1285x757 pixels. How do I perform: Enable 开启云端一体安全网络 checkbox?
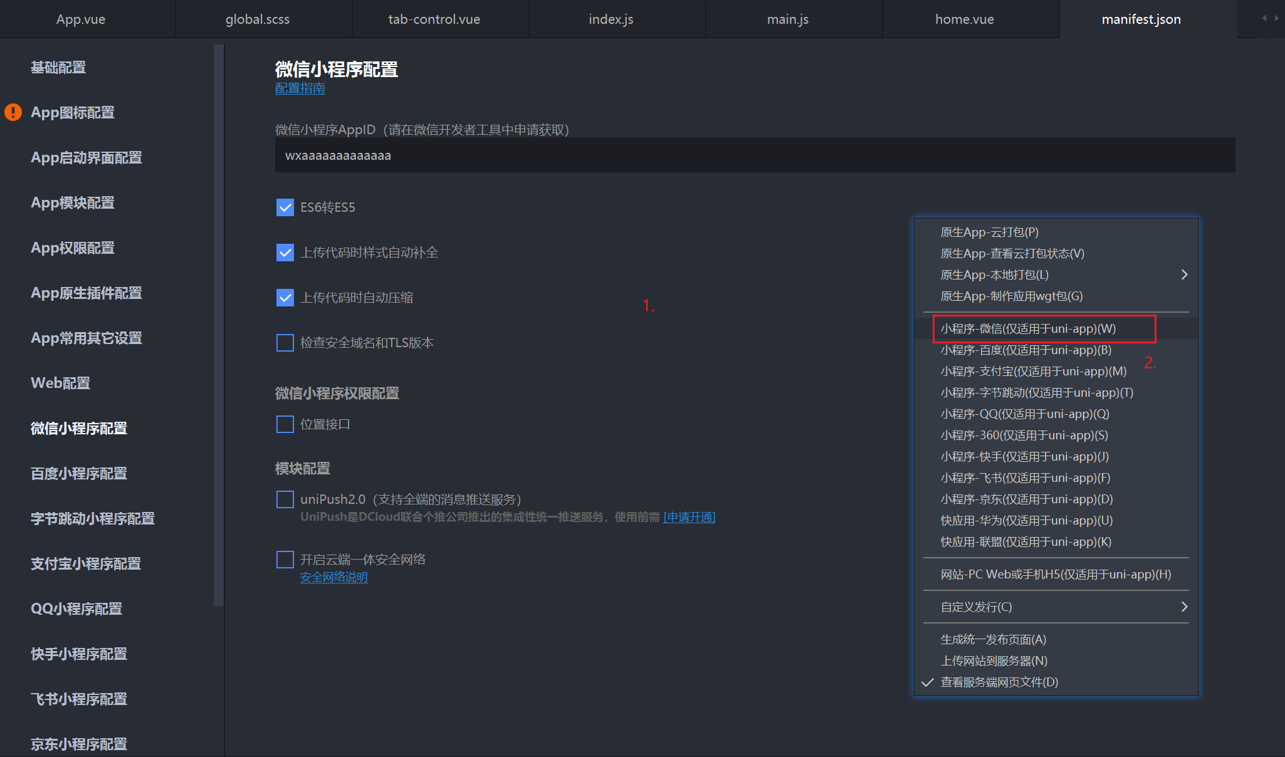point(285,560)
